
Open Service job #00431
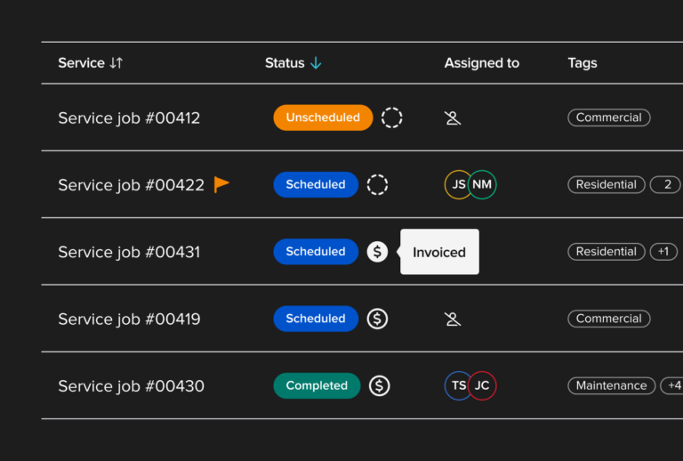(129, 252)
